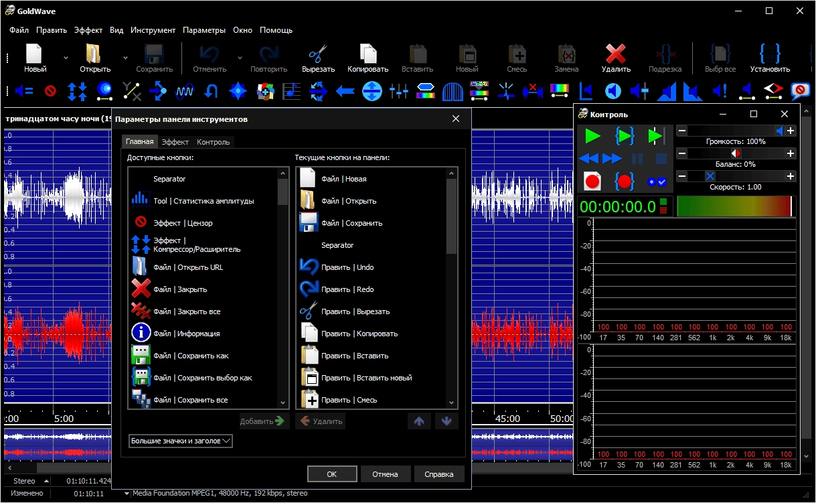This screenshot has width=816, height=503.
Task: Click the speech bubble with red circle icon
Action: (800, 90)
